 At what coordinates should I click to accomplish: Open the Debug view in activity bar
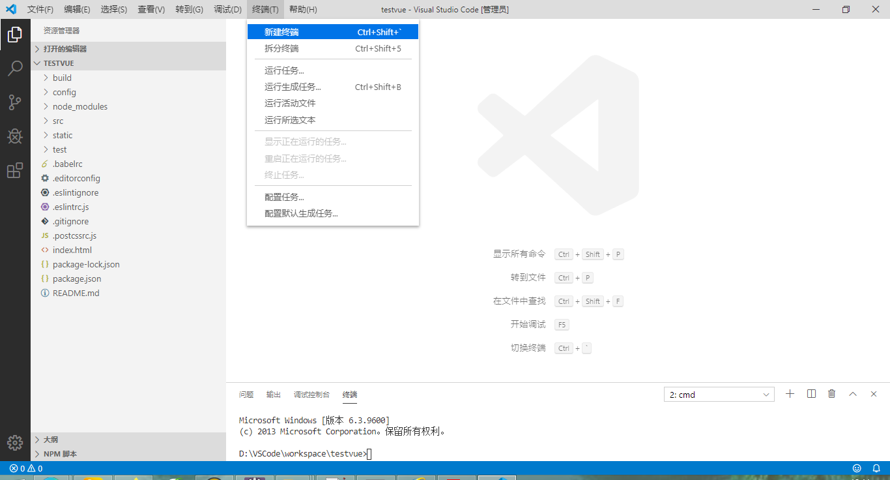[15, 136]
